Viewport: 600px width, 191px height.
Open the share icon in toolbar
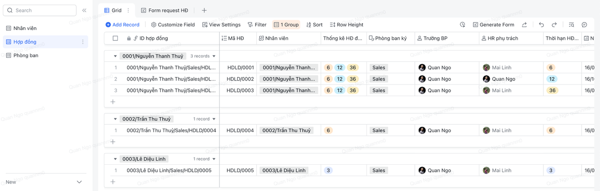pos(524,25)
